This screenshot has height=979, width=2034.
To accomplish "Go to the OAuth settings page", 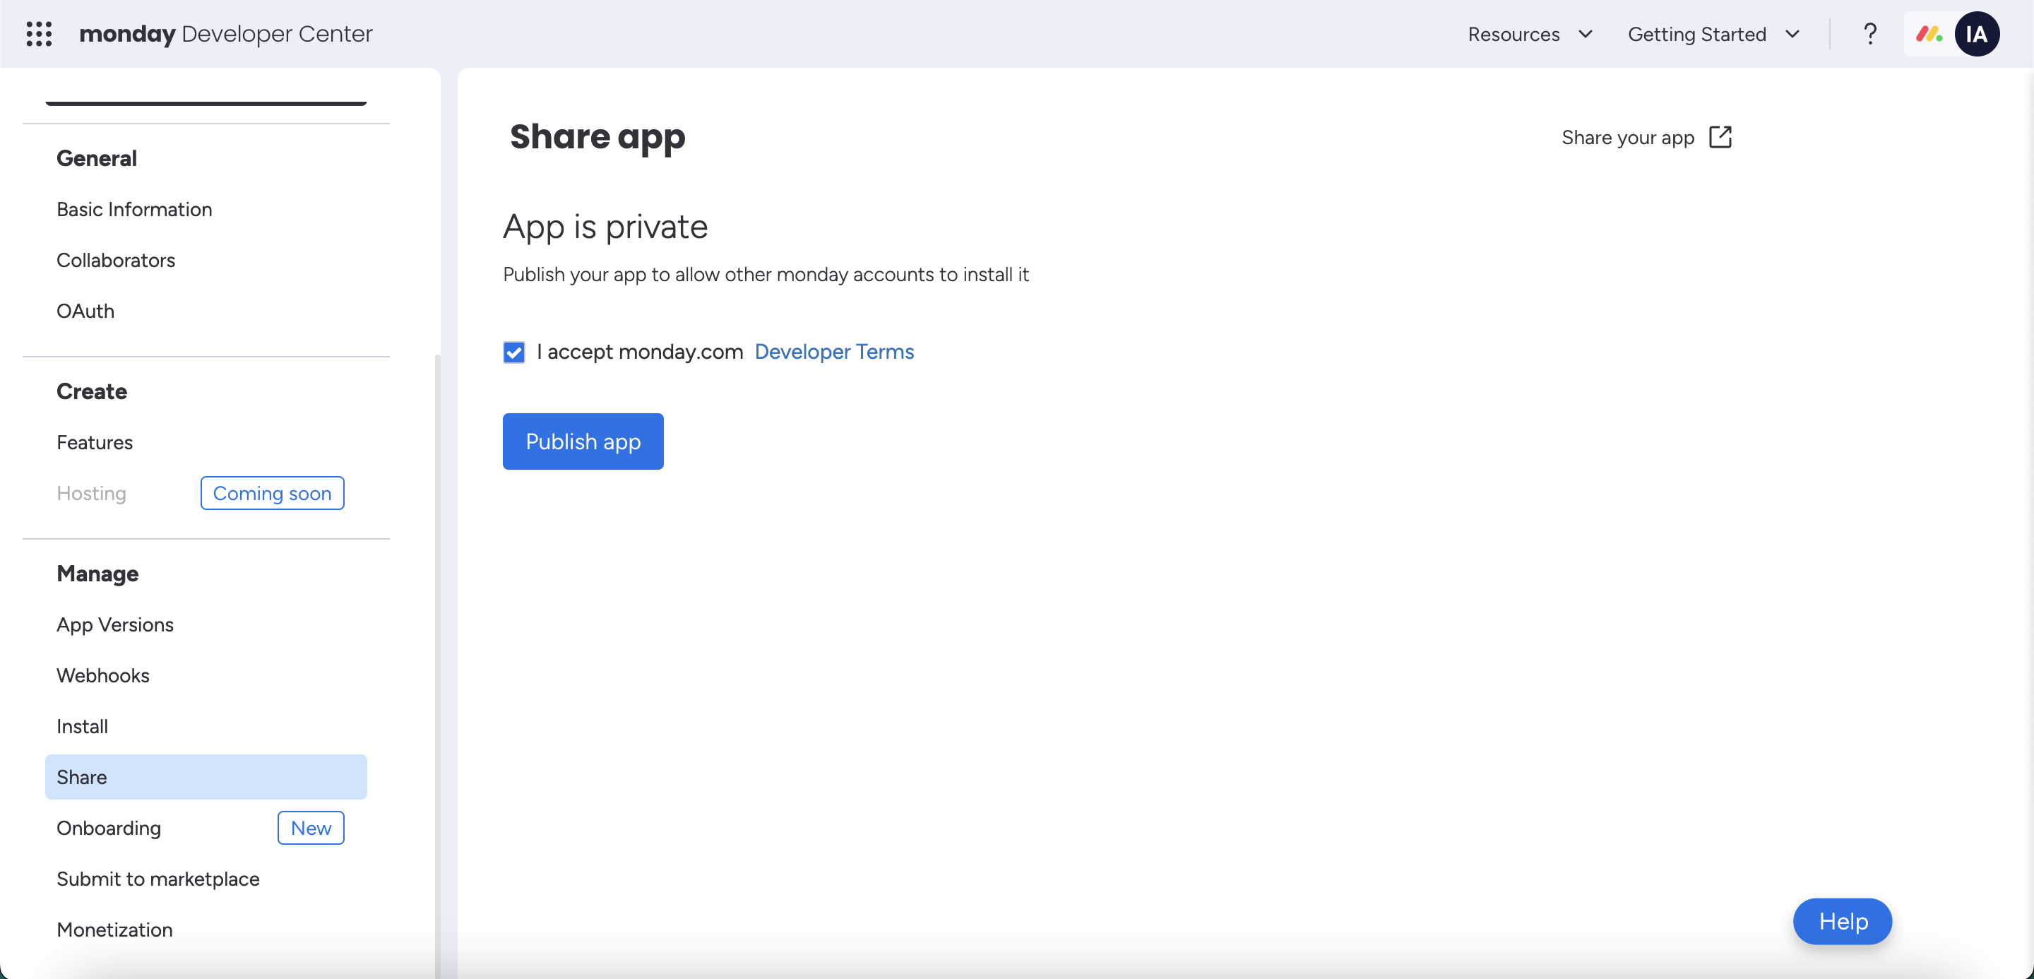I will coord(85,311).
